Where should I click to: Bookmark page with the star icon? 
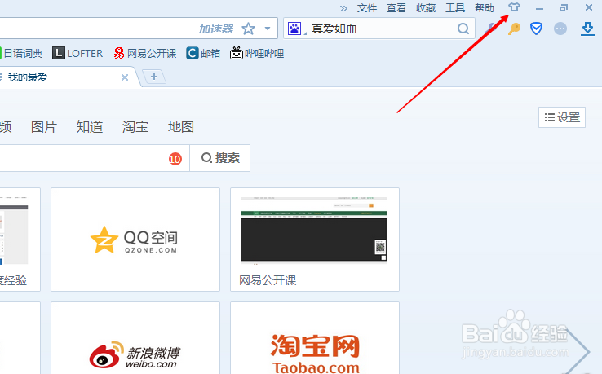(248, 29)
